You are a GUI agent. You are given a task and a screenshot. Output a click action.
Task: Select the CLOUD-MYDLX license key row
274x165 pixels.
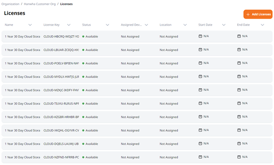click(x=137, y=77)
